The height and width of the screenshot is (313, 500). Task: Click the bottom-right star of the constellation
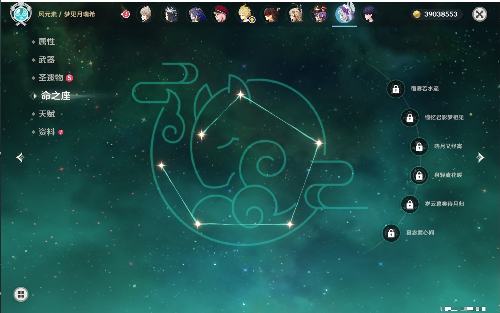(x=290, y=224)
